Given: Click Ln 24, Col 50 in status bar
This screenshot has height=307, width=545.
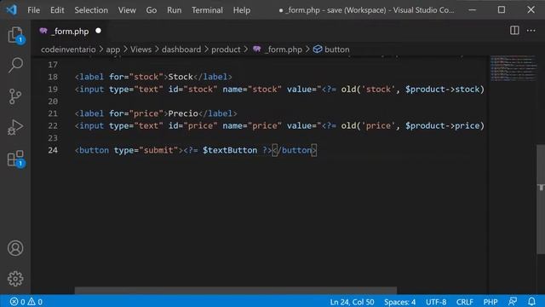Looking at the screenshot, I should (352, 301).
